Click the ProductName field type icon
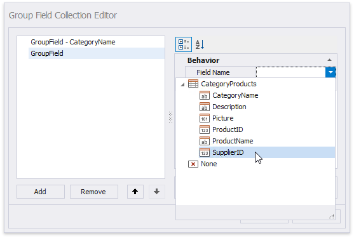Screen dimensions: 354x238 pyautogui.click(x=204, y=141)
